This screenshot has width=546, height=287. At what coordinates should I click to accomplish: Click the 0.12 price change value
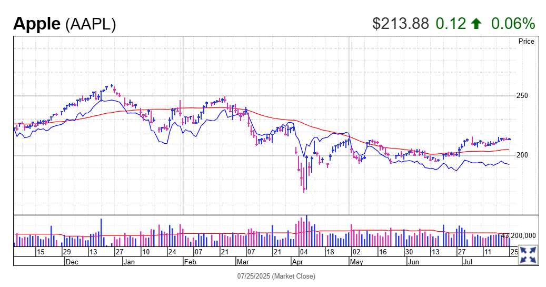pos(451,24)
